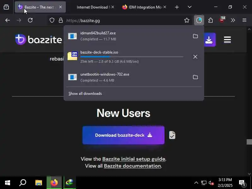Cancel the bazzite-deck-stable.iso download
Image resolution: width=252 pixels, height=189 pixels.
coord(195,57)
